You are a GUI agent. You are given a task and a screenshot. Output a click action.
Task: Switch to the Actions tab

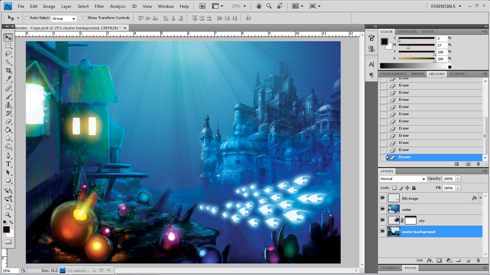[457, 74]
